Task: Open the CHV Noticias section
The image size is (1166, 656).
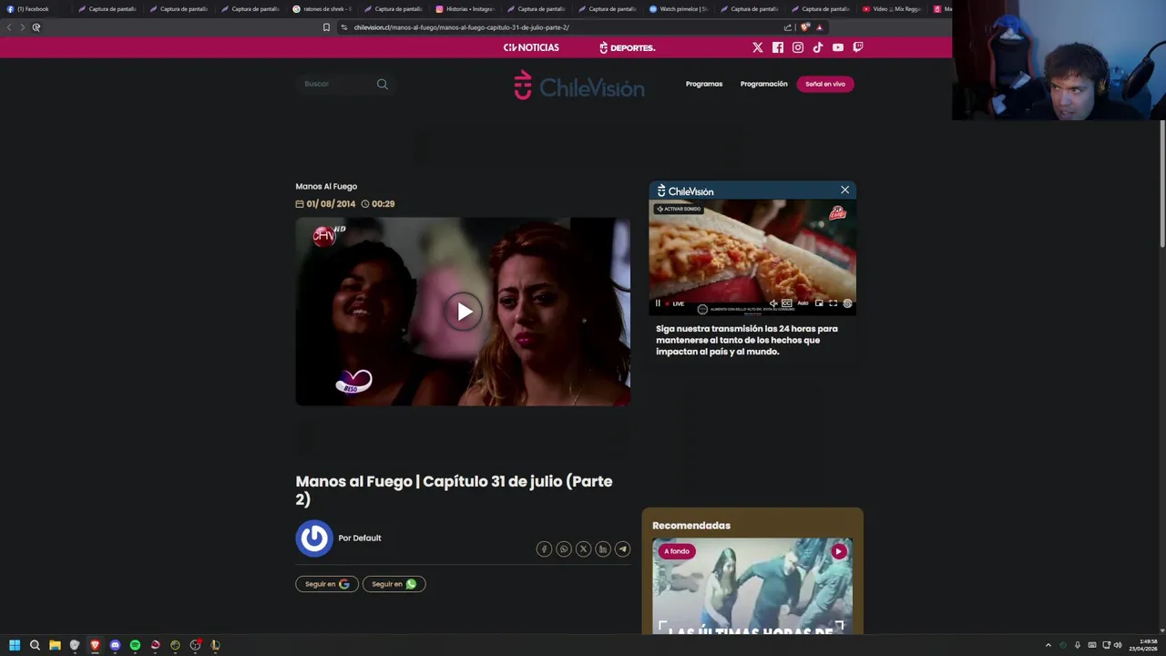Action: pyautogui.click(x=531, y=47)
